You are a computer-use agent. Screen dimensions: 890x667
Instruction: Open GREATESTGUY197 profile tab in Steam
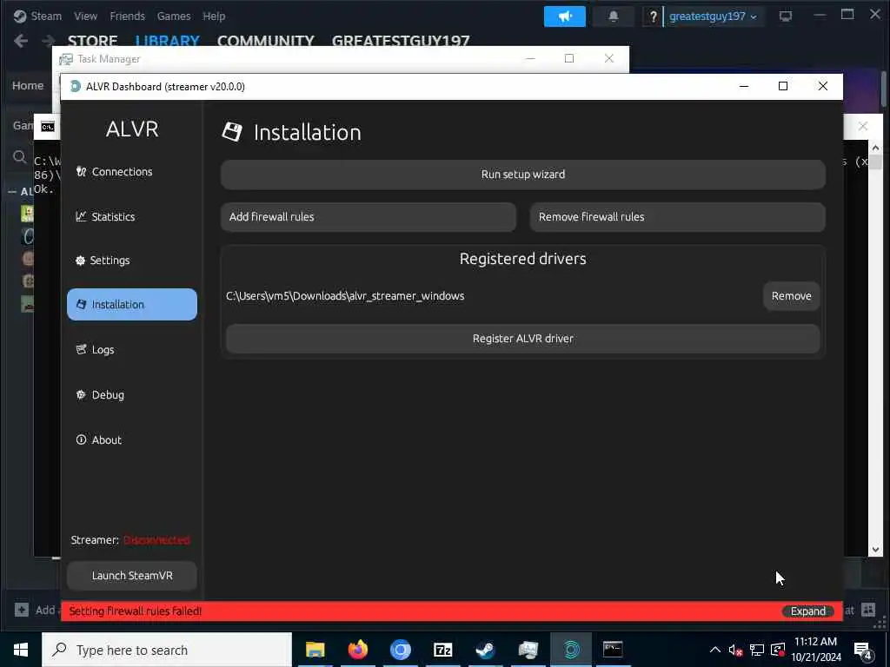(x=401, y=40)
